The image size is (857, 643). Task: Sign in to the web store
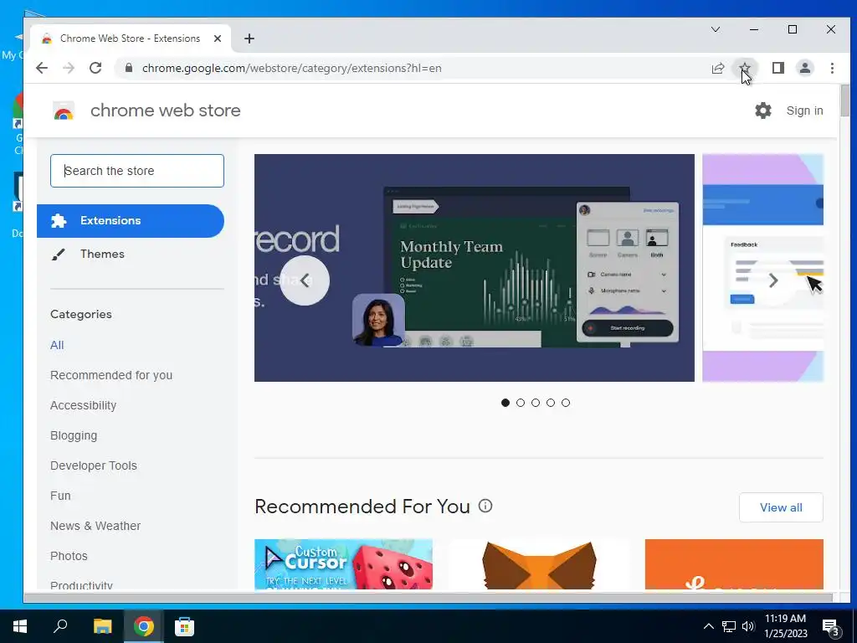pyautogui.click(x=804, y=111)
